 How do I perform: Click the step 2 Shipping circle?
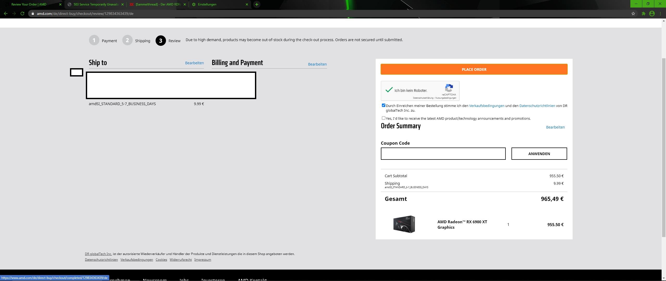[127, 40]
